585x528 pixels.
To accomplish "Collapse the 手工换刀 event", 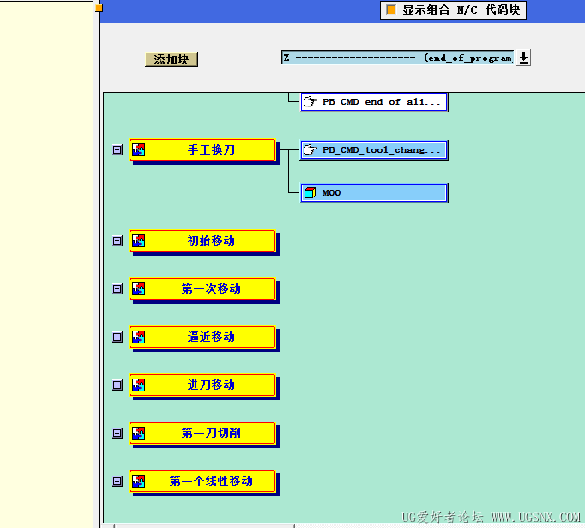I will (x=118, y=150).
